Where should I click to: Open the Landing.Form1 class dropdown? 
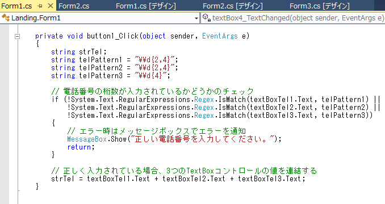tap(99, 18)
